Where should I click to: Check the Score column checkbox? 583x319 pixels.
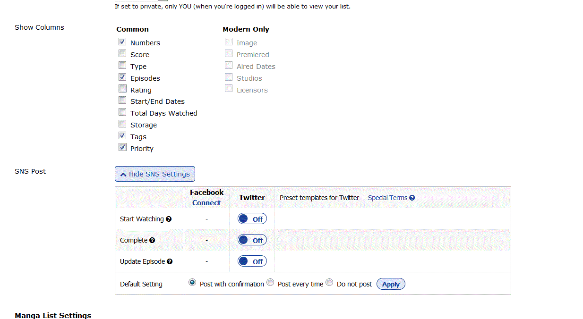click(x=122, y=54)
